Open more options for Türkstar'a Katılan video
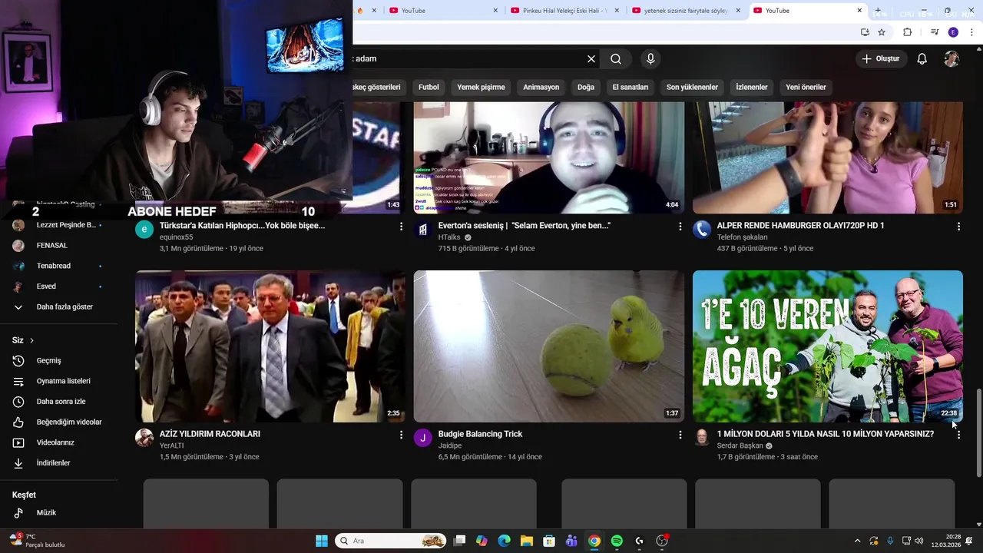Image resolution: width=983 pixels, height=553 pixels. tap(401, 227)
